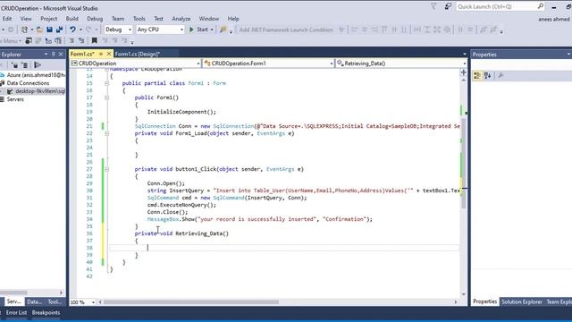Open the document tabs overflow dropdown
This screenshot has width=572, height=322.
point(465,54)
